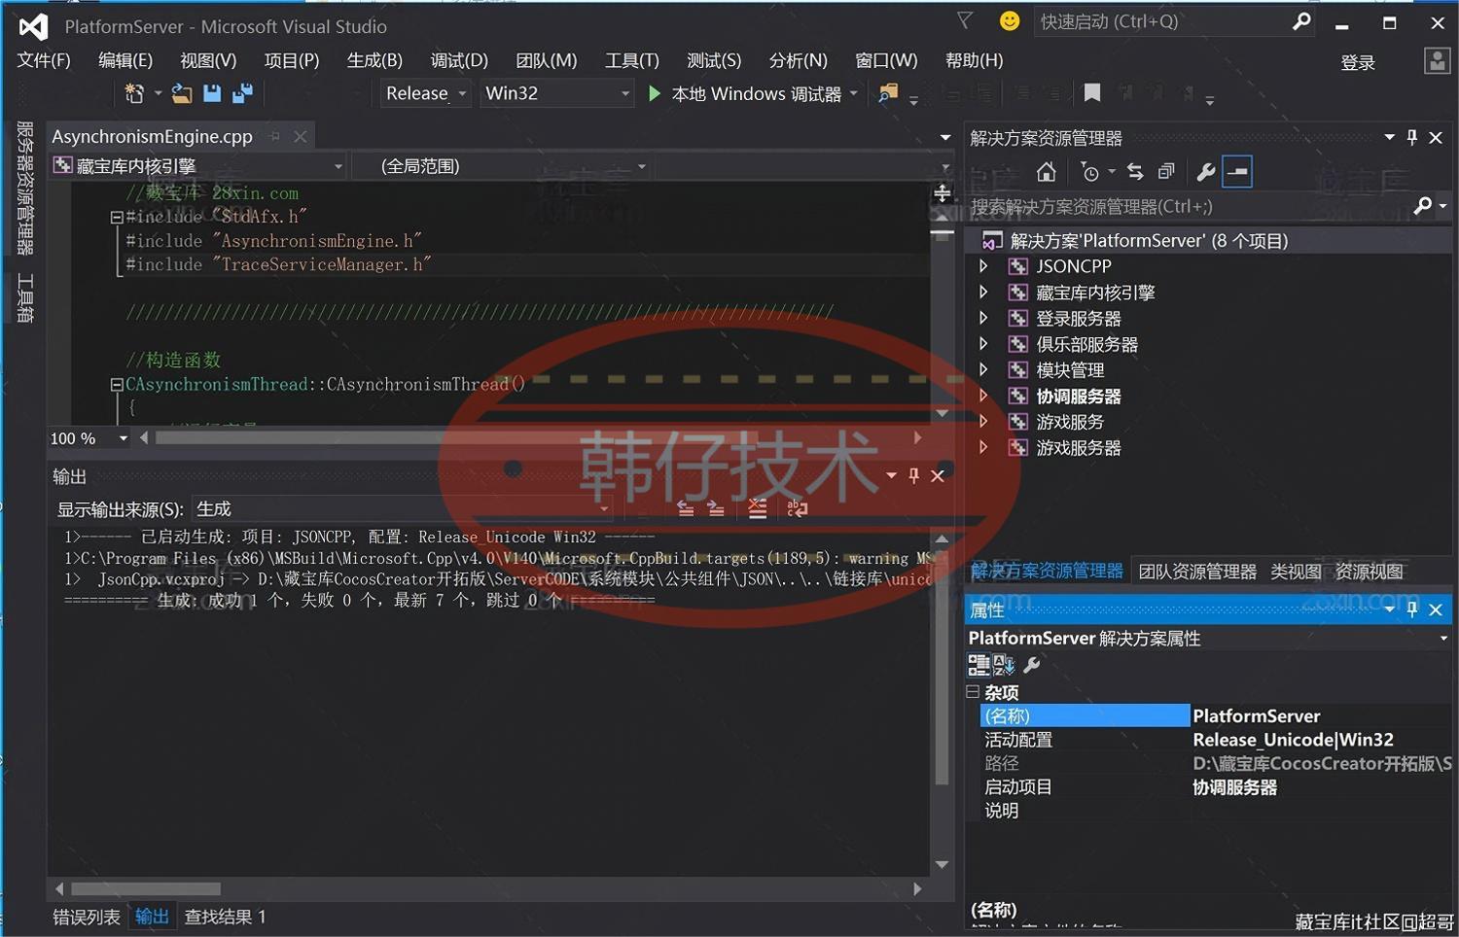Click the Clear All output icon
The image size is (1459, 937).
(x=758, y=508)
